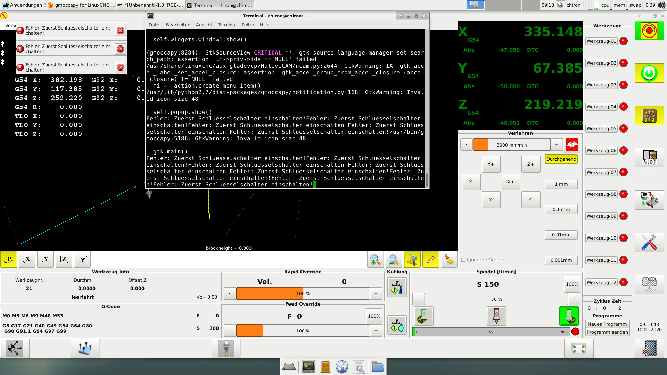Launch terminal from bottom dock
Screen dimensions: 667x375
pos(308,367)
